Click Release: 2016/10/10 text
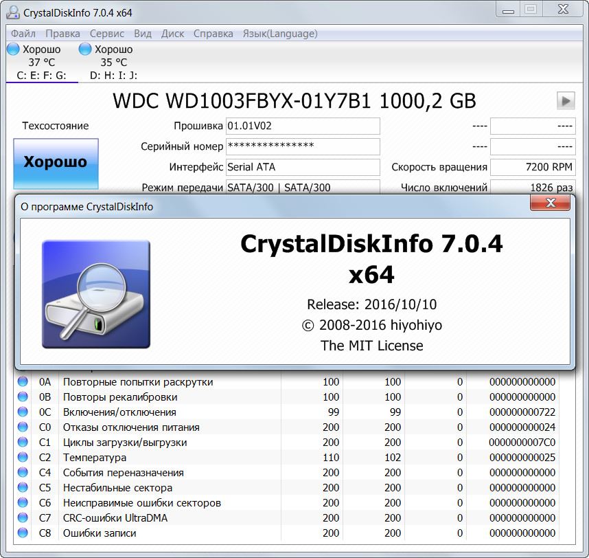The height and width of the screenshot is (558, 589). pyautogui.click(x=371, y=304)
